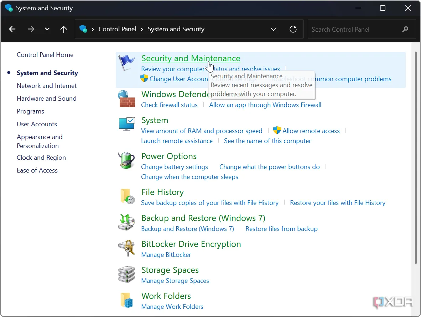Expand the chevron before Control Panel breadcrumb
The width and height of the screenshot is (421, 317).
(93, 29)
